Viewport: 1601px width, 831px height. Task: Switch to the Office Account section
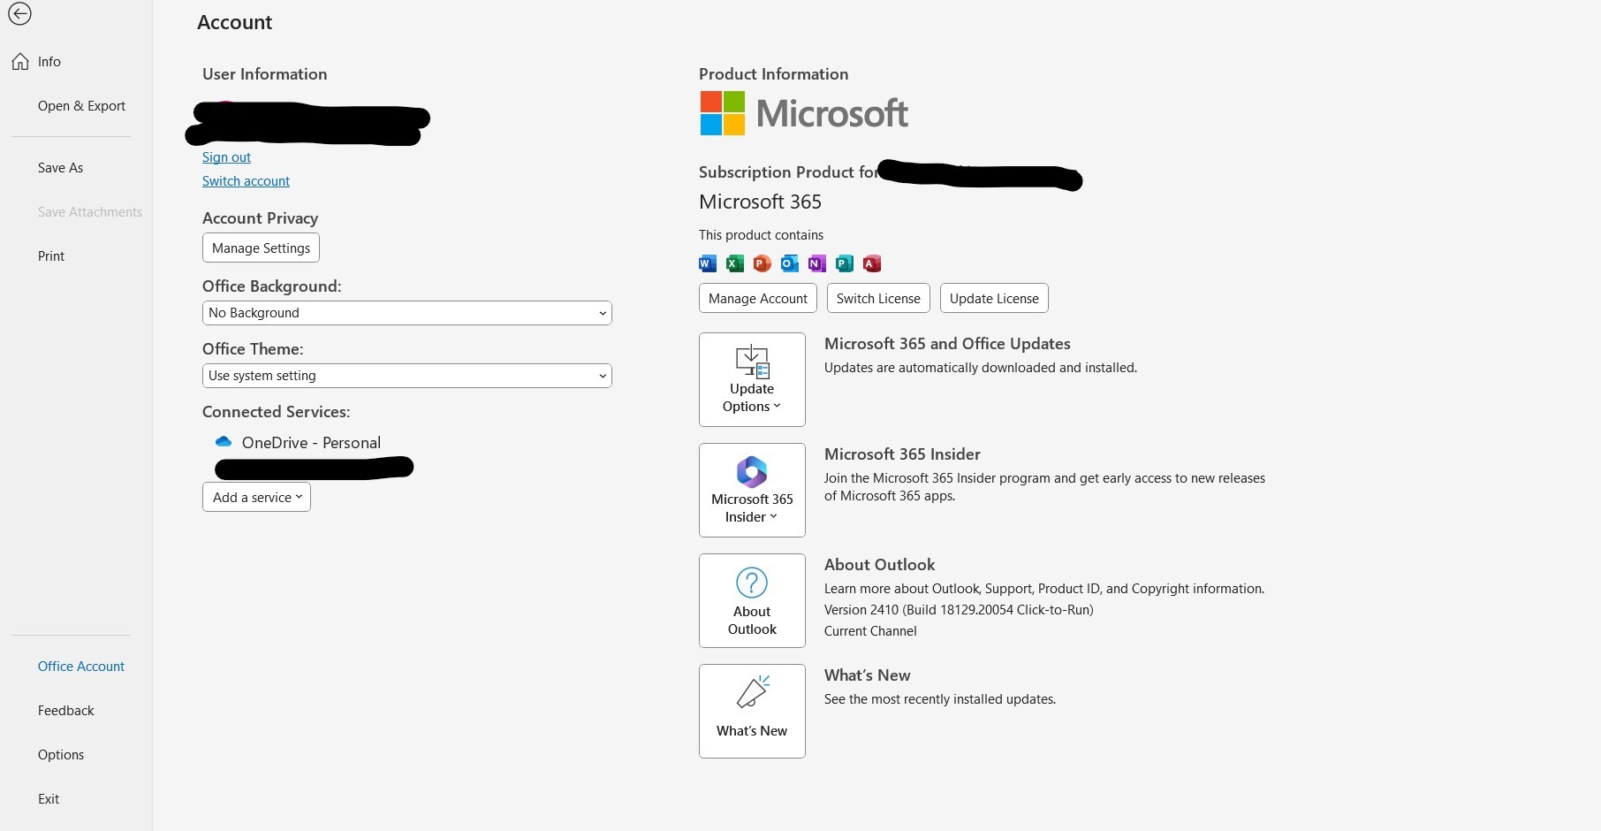coord(80,666)
